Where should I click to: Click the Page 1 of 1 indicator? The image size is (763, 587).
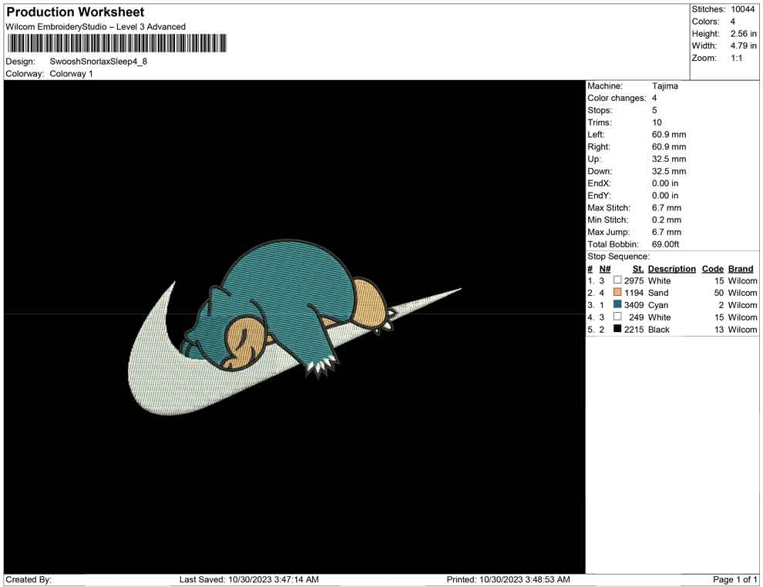[735, 579]
